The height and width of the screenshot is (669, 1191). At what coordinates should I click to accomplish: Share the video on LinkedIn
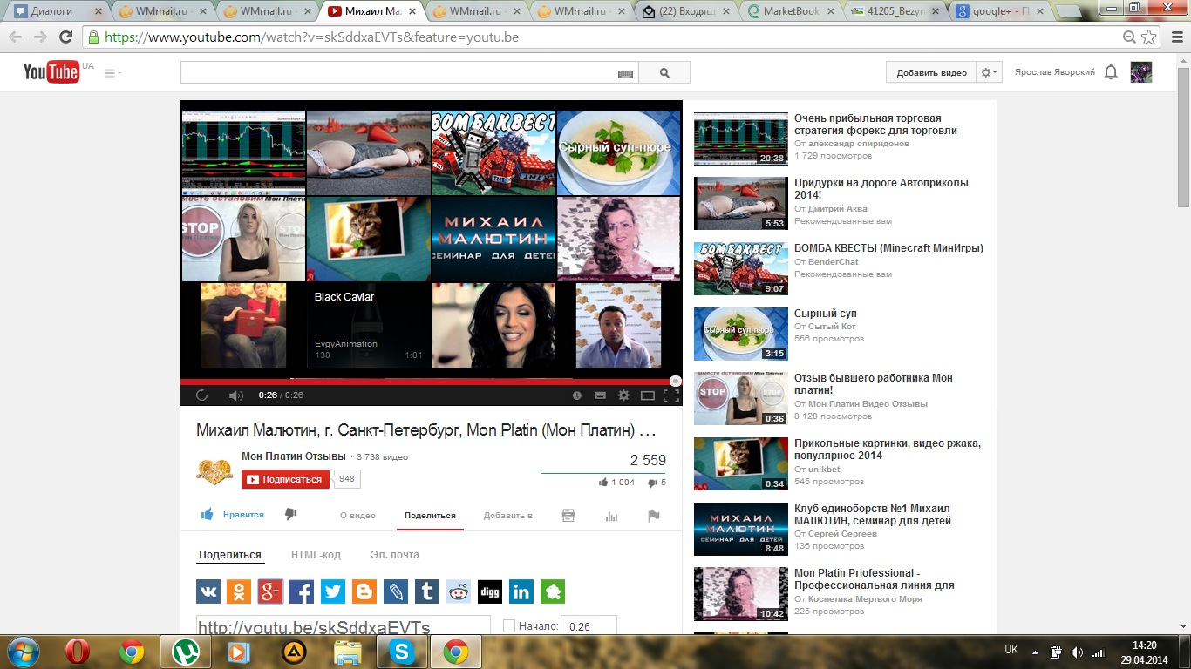point(521,592)
